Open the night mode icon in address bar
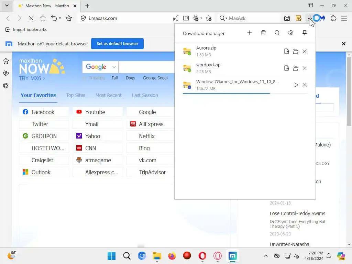Image resolution: width=352 pixels, height=264 pixels. 196,18
